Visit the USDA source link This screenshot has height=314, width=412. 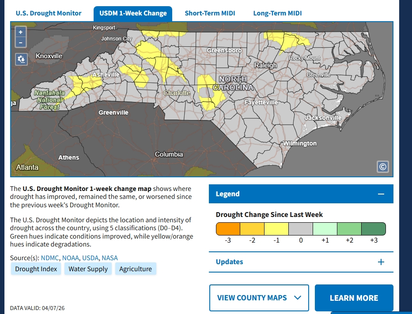coord(90,258)
